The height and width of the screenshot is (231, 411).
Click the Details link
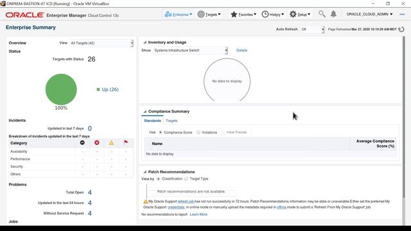click(x=241, y=50)
